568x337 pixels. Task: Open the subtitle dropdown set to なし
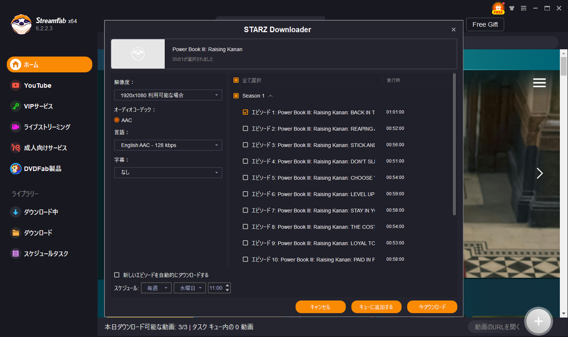coord(168,172)
